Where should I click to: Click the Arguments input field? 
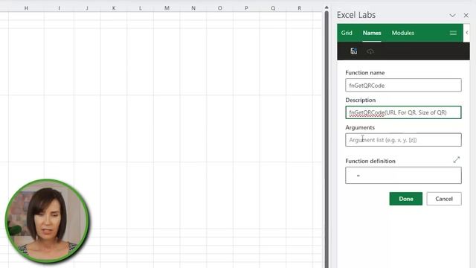tap(403, 140)
